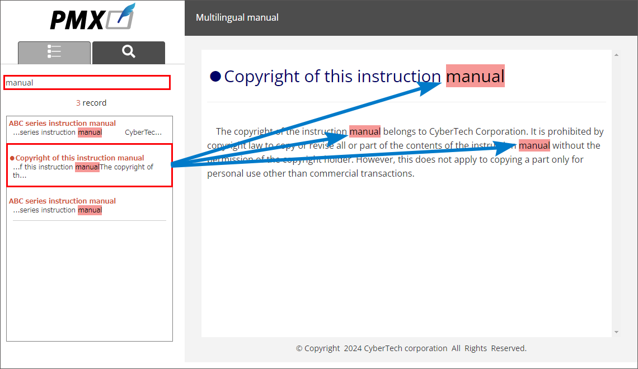
Task: Switch to the search tab
Action: pos(129,53)
